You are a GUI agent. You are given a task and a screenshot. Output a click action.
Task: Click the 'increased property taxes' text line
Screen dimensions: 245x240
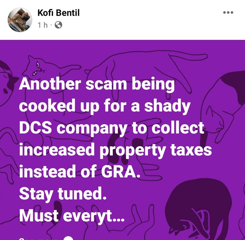pyautogui.click(x=115, y=150)
